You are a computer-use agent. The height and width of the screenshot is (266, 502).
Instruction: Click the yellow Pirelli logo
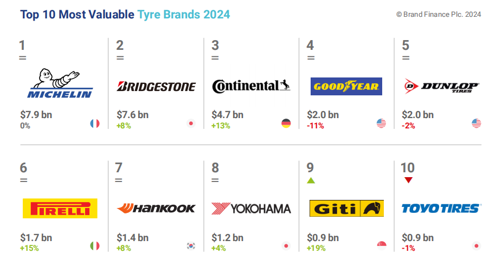click(x=60, y=209)
